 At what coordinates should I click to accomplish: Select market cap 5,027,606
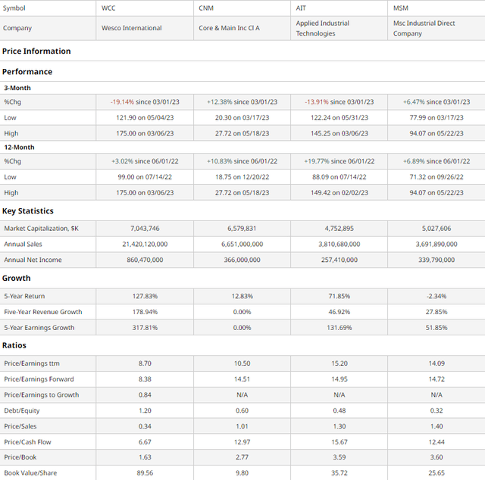coord(436,229)
